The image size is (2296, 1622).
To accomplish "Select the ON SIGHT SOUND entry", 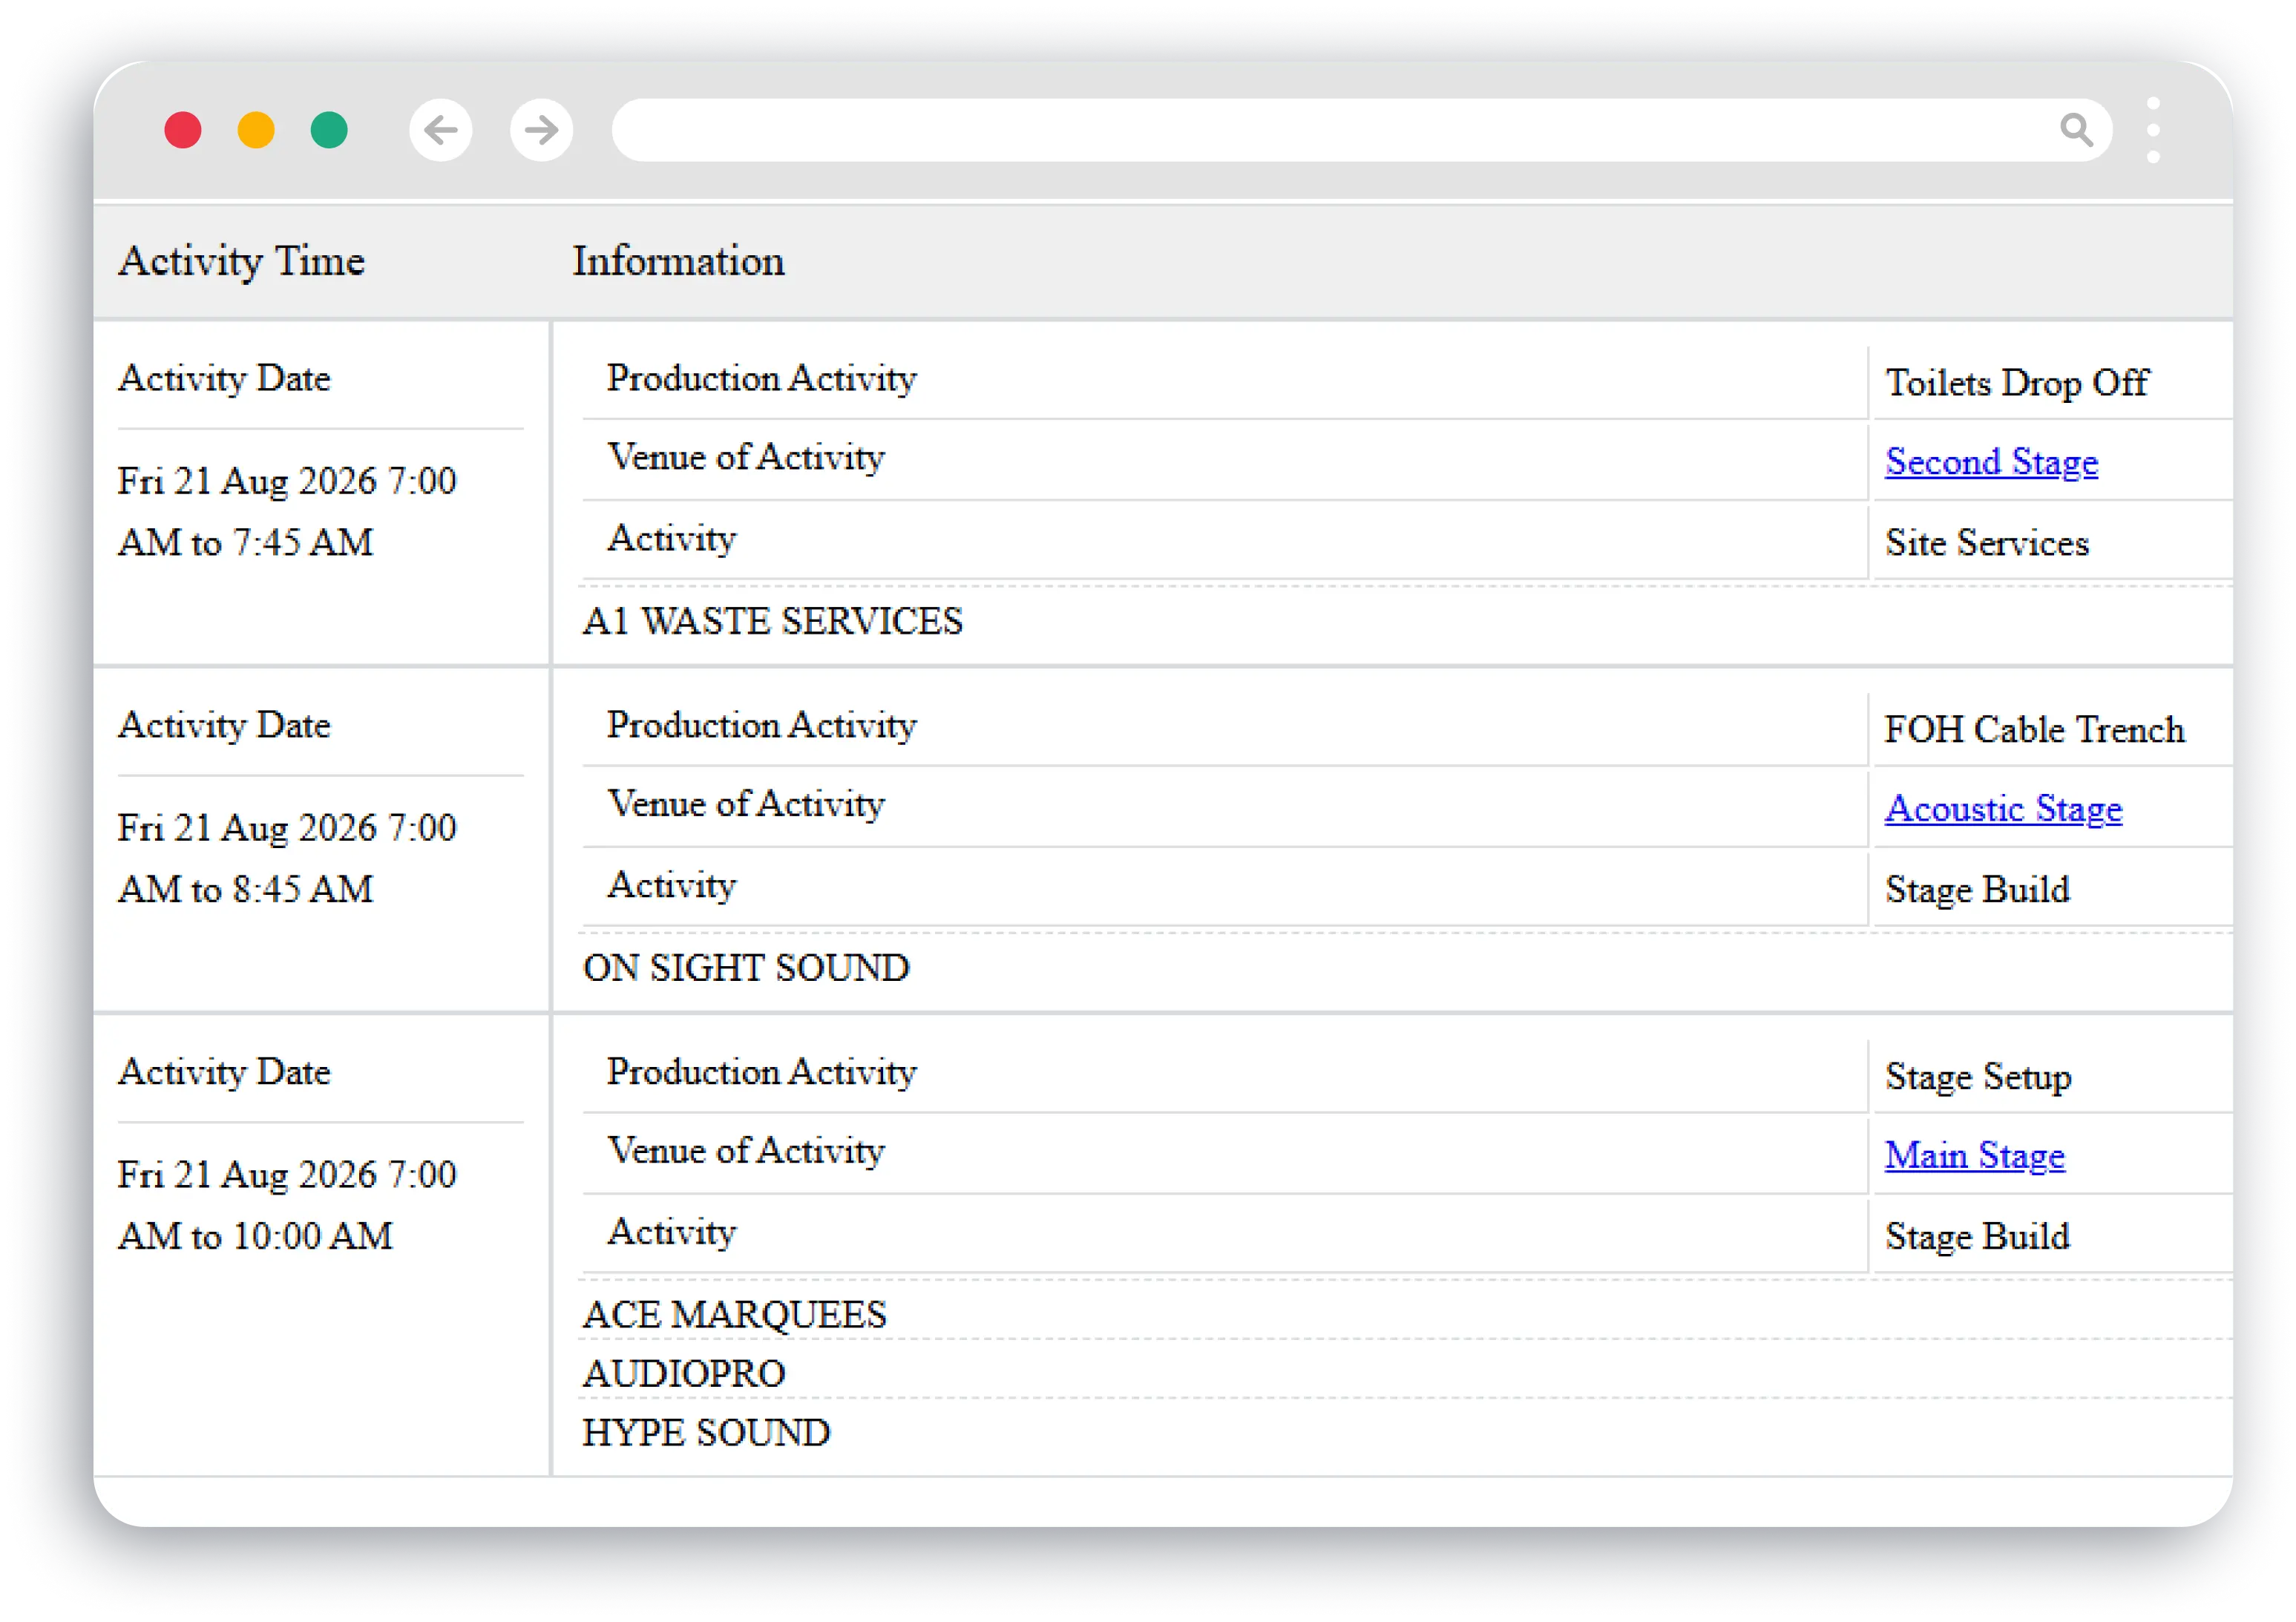I will click(x=746, y=968).
